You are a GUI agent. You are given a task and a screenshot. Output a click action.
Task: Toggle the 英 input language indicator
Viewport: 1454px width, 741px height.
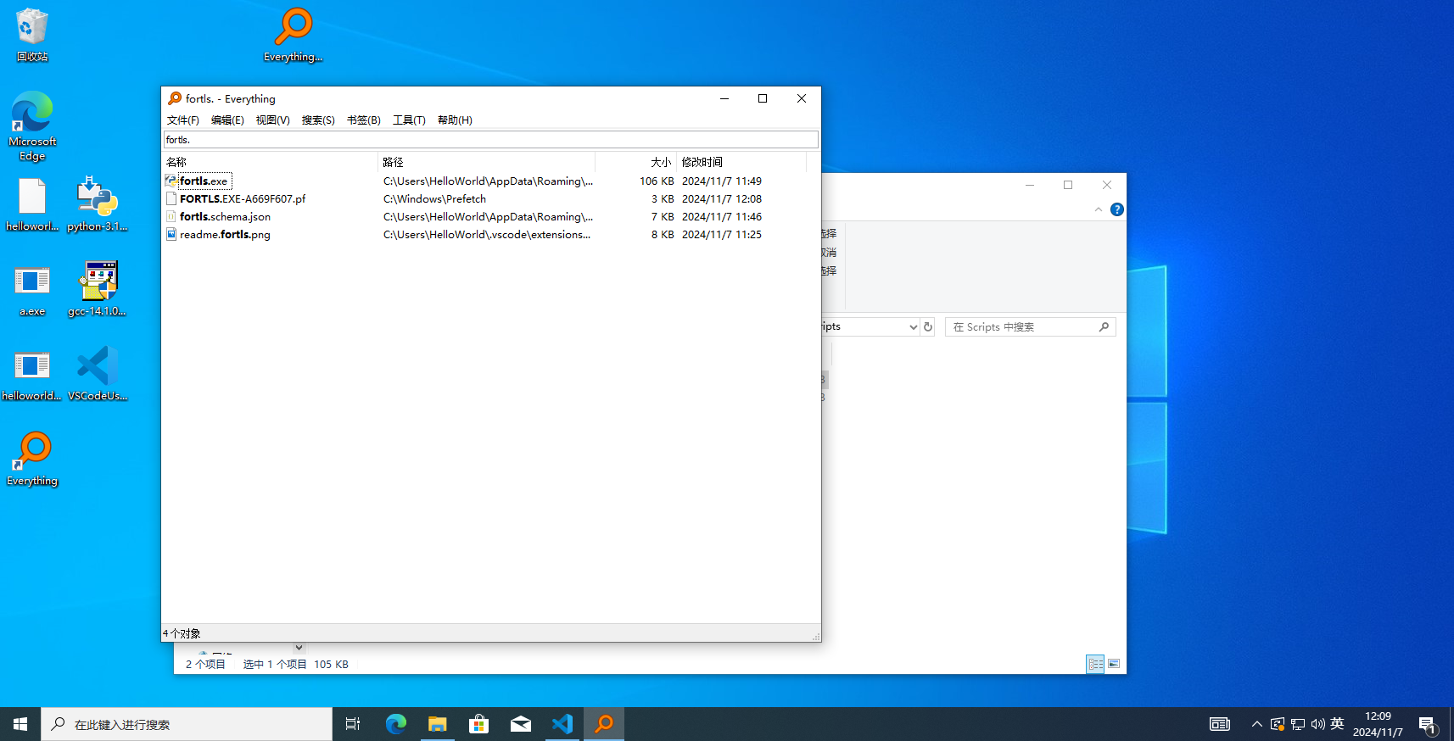[x=1337, y=724]
